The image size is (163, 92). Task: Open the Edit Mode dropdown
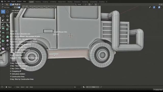[7, 7]
